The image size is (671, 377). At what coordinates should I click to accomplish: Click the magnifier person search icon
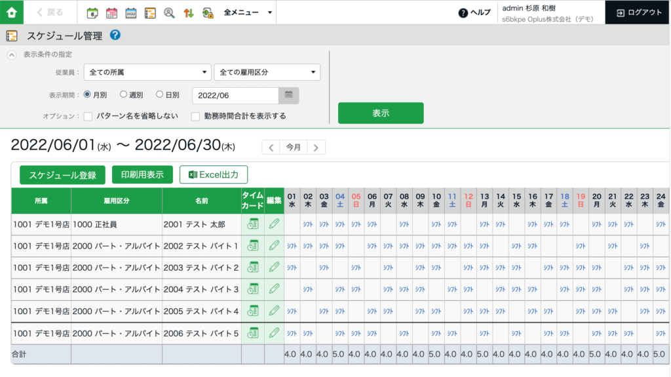click(169, 12)
